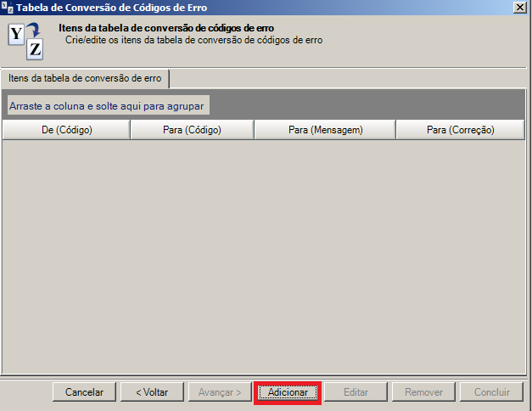
Task: Click the Y to Z conversion wizard icon
Action: pos(25,42)
